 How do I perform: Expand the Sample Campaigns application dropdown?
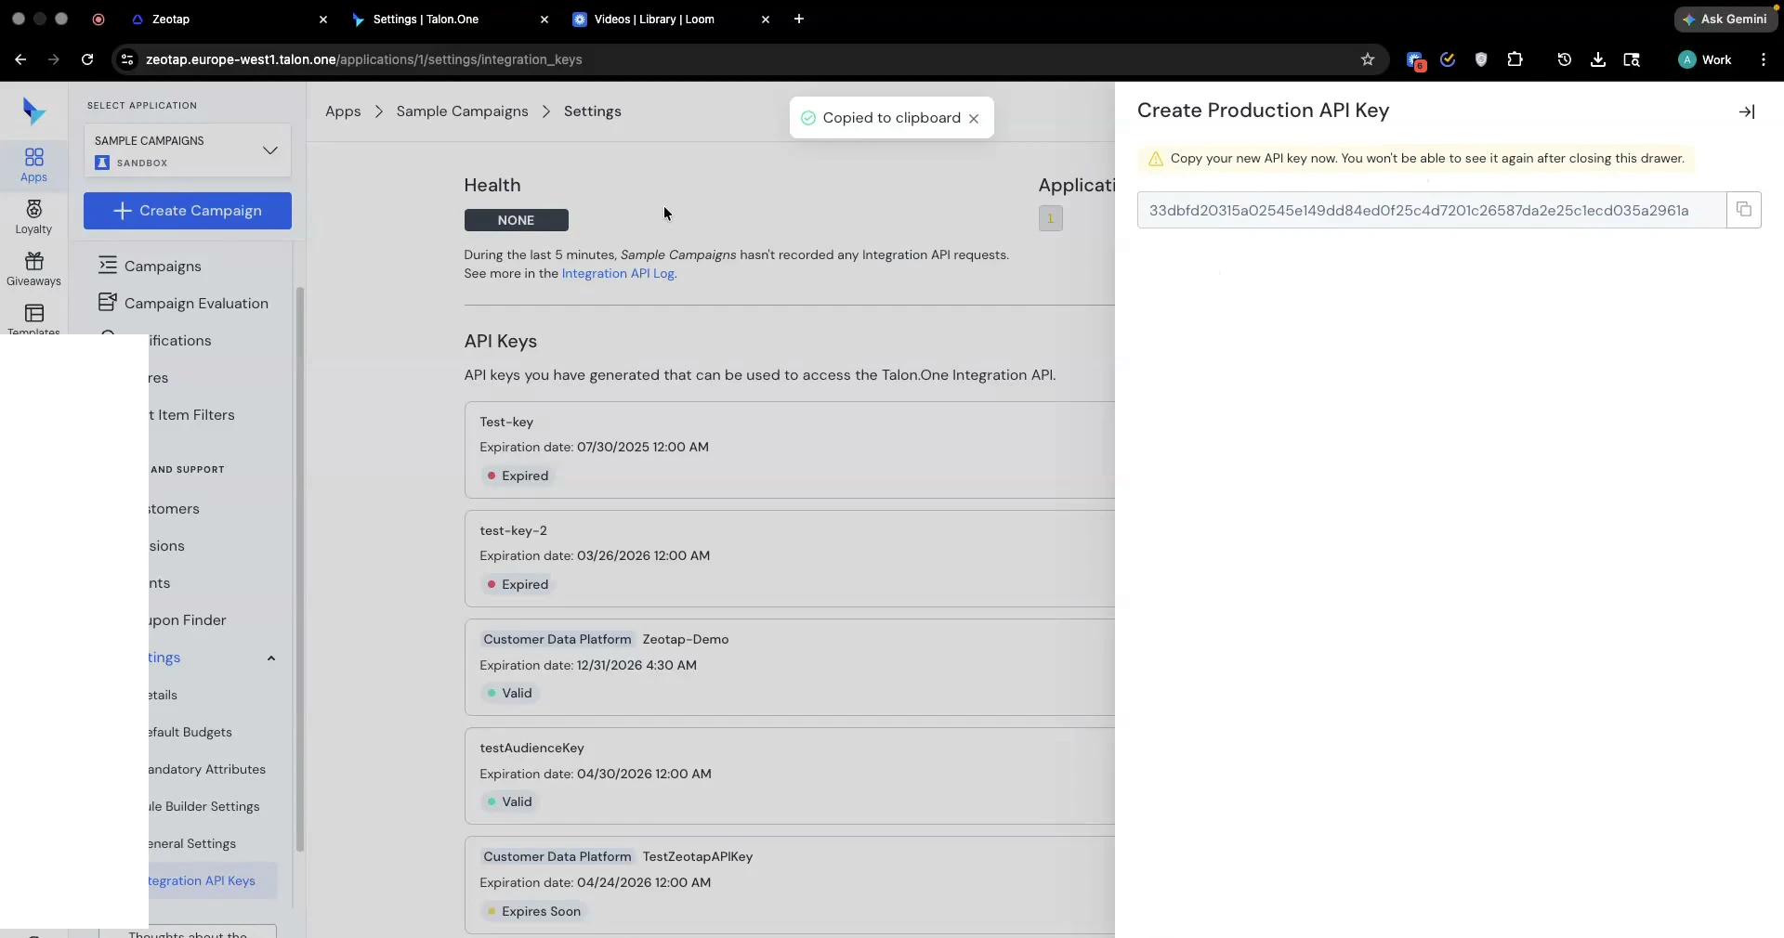click(x=187, y=150)
